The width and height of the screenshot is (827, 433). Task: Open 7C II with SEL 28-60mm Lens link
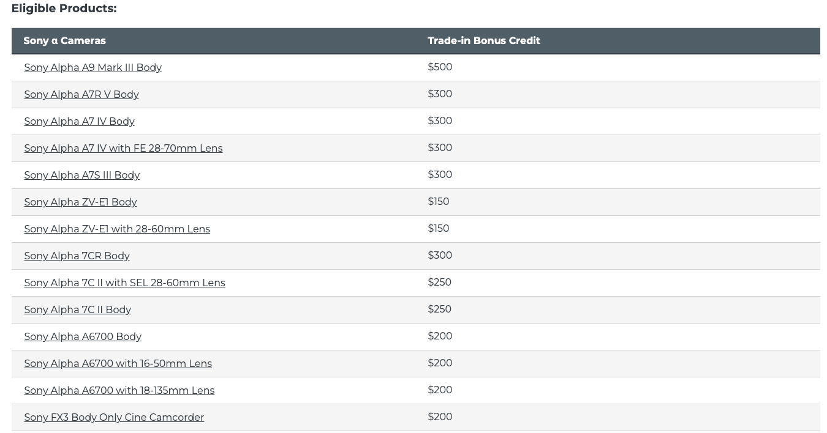pos(124,283)
